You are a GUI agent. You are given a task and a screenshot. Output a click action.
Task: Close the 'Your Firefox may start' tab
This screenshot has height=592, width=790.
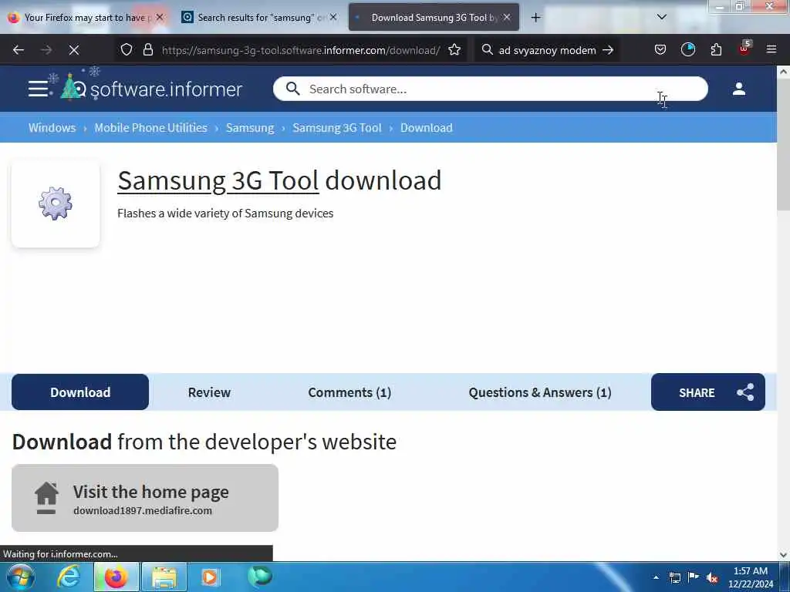click(x=160, y=17)
